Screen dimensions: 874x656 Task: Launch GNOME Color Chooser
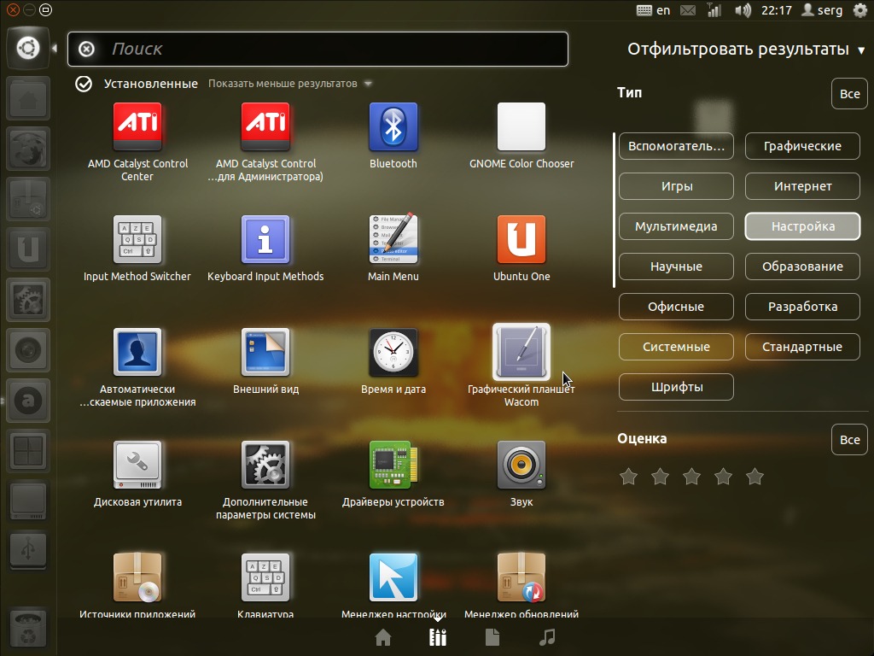coord(521,127)
